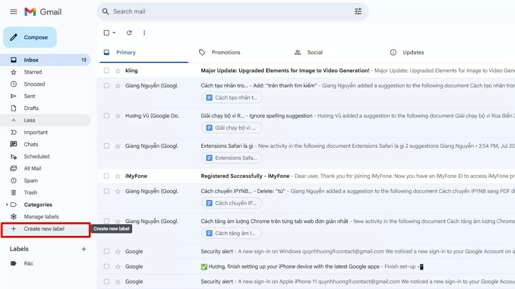
Task: Open the Rác label
Action: 28,263
